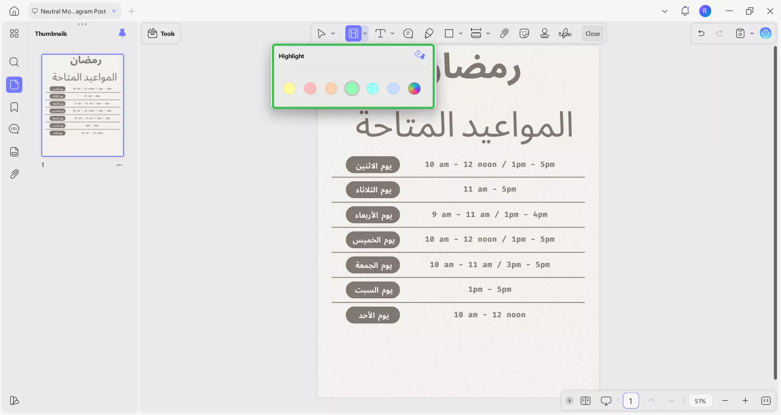Select the Stamp tool
This screenshot has height=415, width=781.
pyautogui.click(x=545, y=33)
